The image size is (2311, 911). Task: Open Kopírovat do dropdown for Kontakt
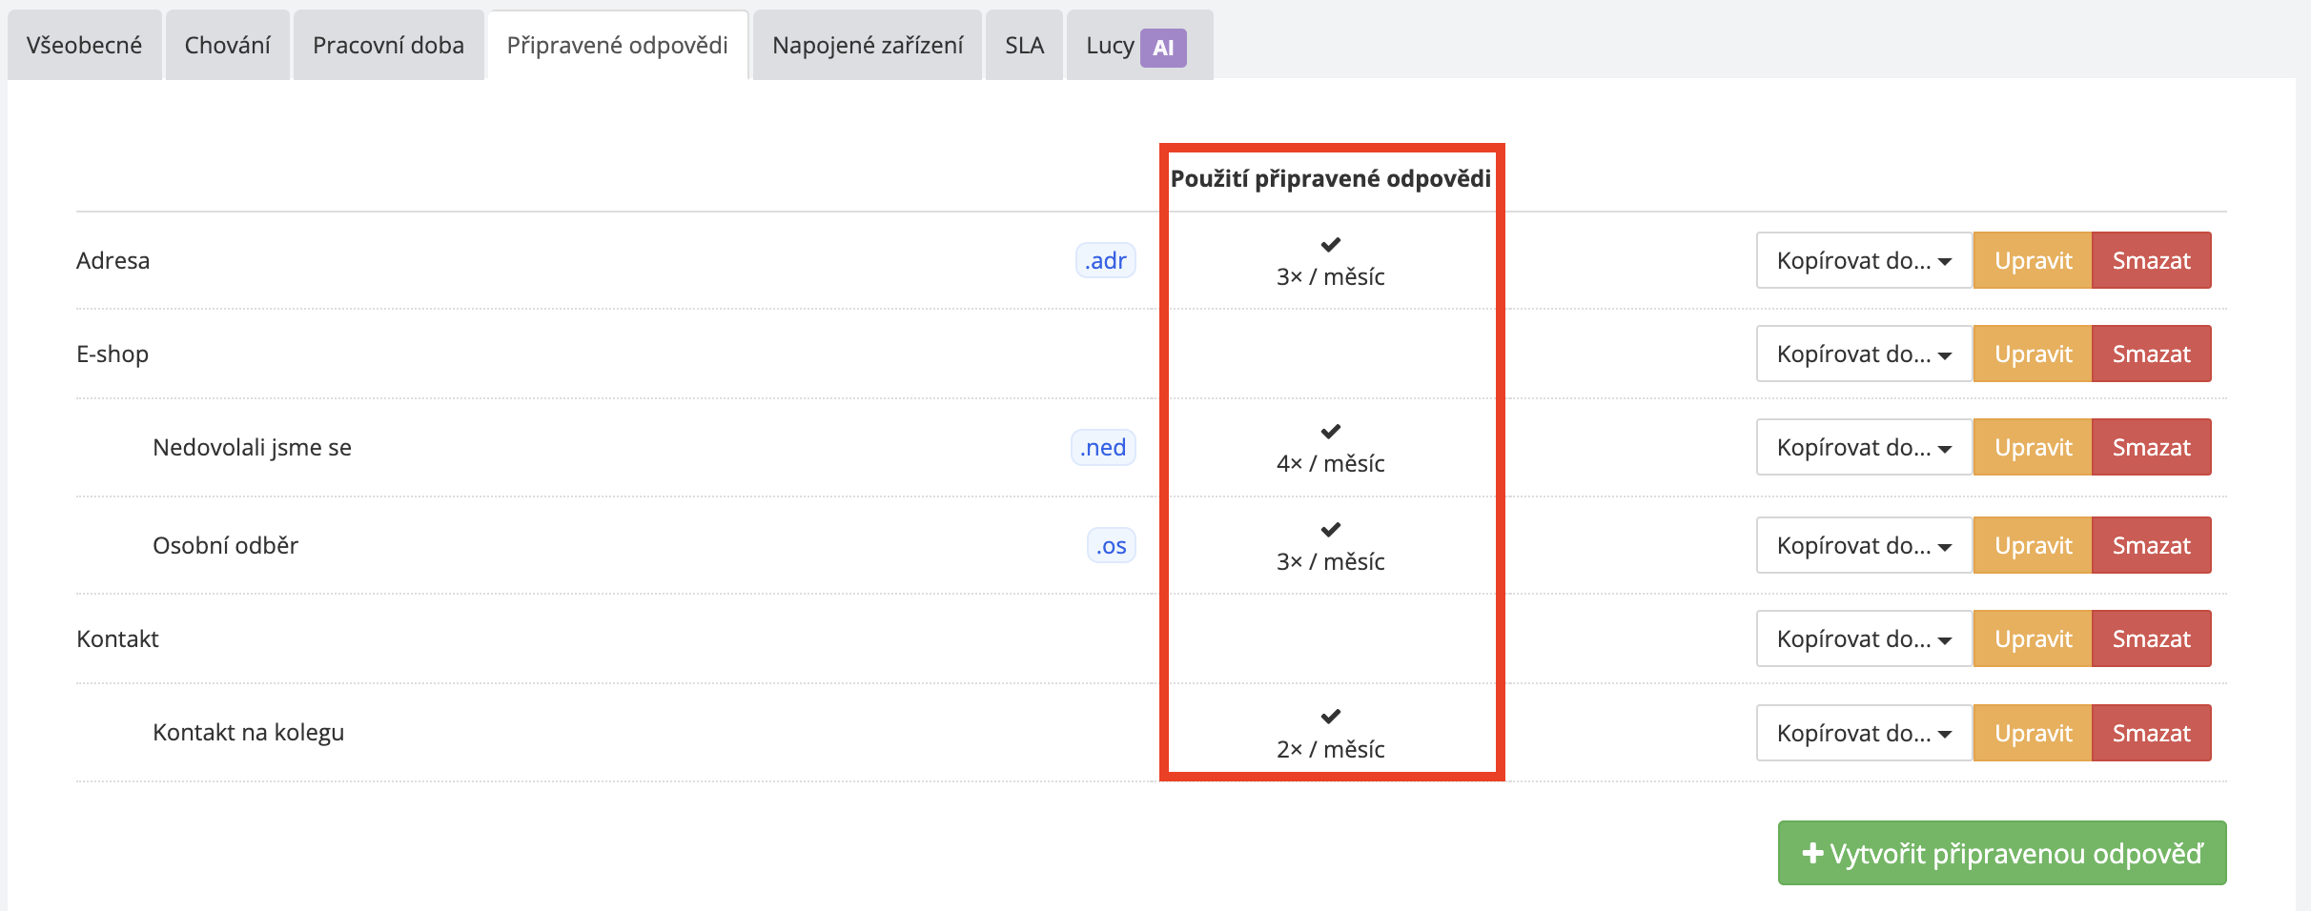tap(1863, 638)
